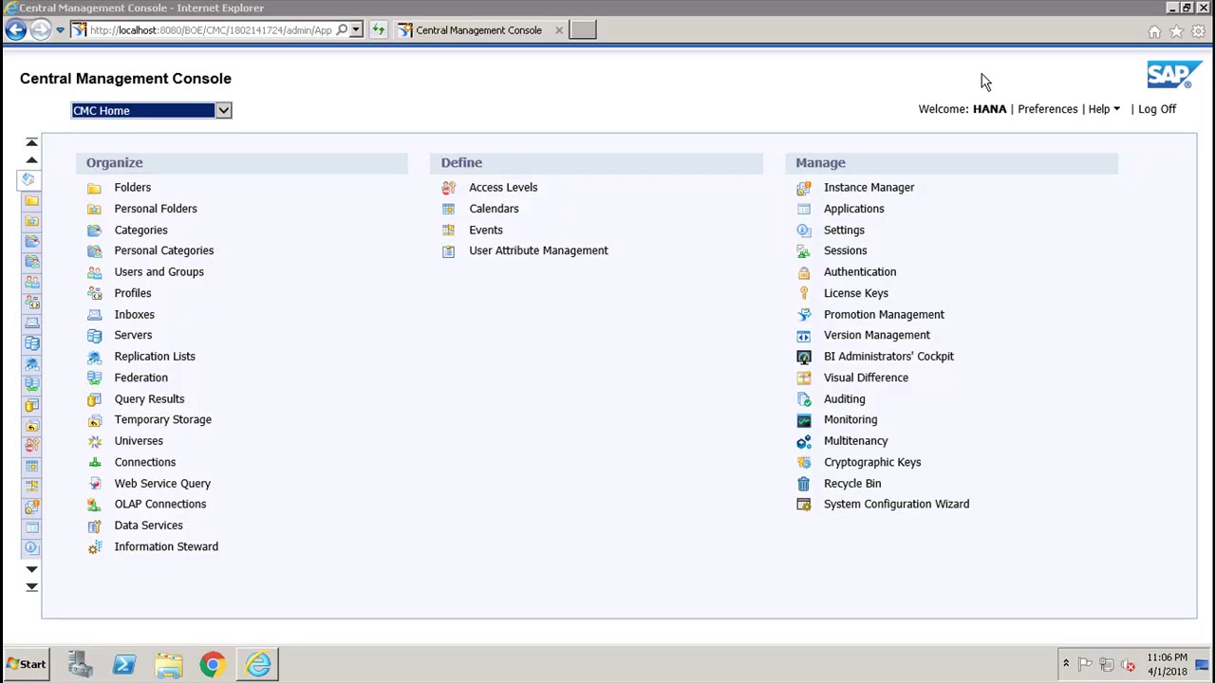The image size is (1215, 683).
Task: Click the User Attribute Management icon
Action: [x=448, y=251]
